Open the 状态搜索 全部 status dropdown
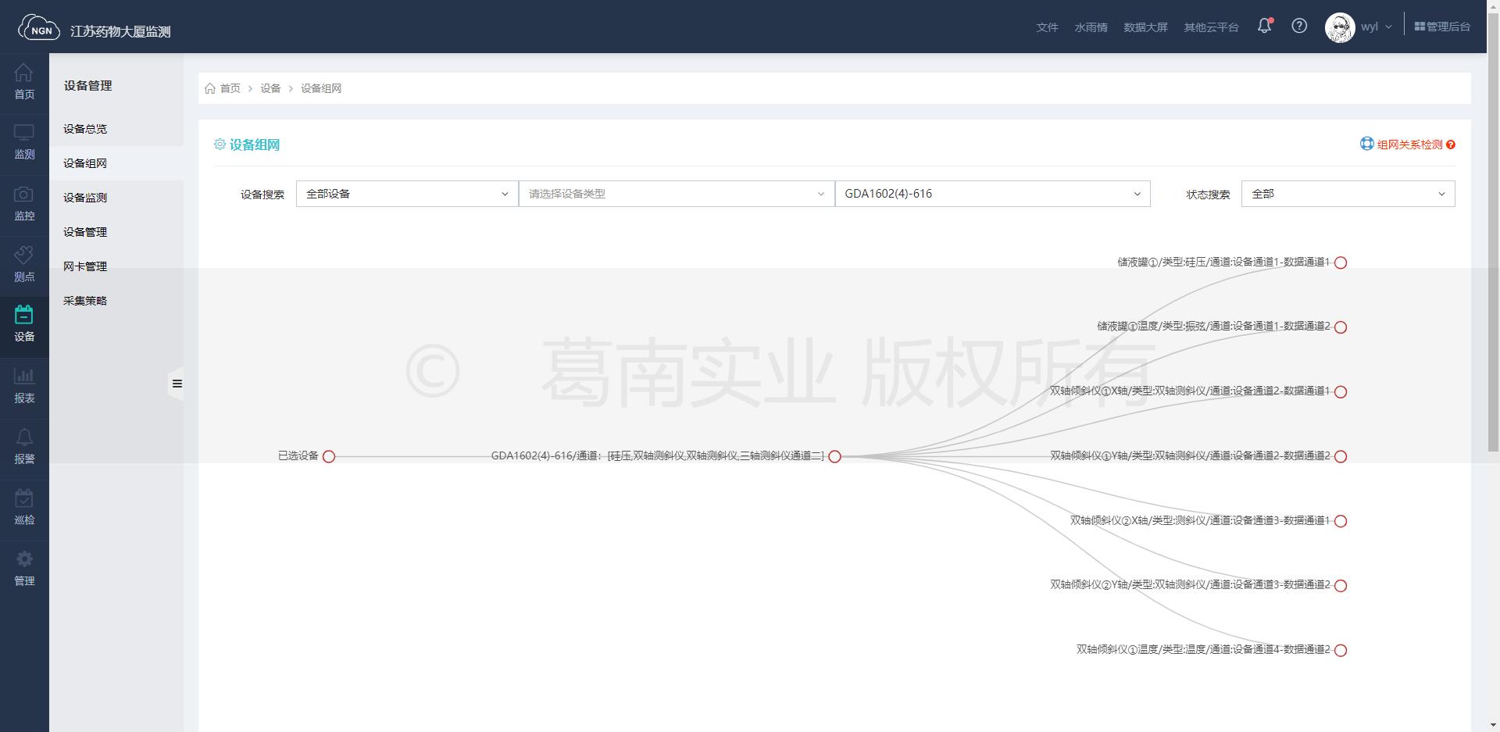 (x=1348, y=194)
